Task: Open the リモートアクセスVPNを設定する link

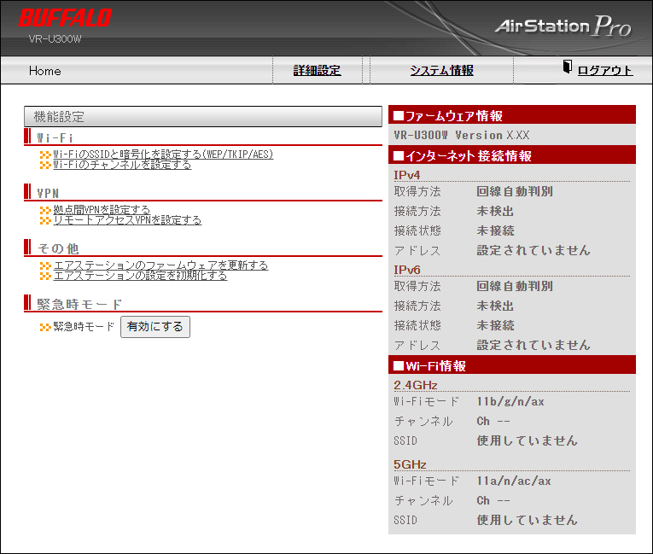Action: [x=127, y=220]
